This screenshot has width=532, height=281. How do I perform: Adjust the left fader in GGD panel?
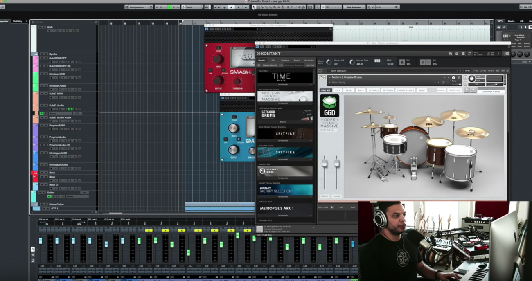[325, 164]
